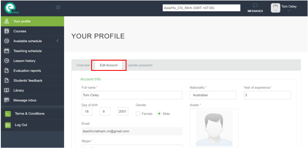This screenshot has width=308, height=149.
Task: Click the Full name input field
Action: [132, 95]
